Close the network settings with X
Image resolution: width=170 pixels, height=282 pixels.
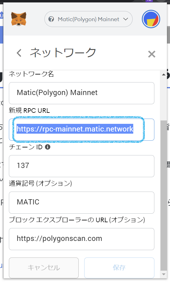(152, 54)
